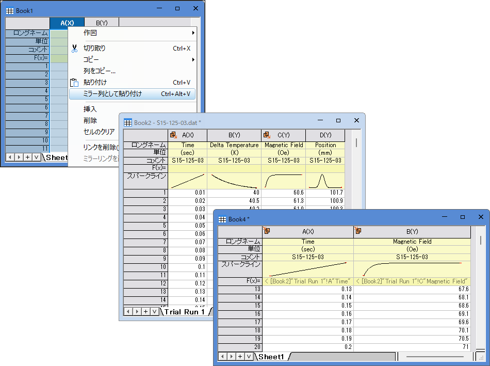Screen dimensions: 490x366
Task: Click the Book1 worksheet window icon
Action: click(10, 11)
